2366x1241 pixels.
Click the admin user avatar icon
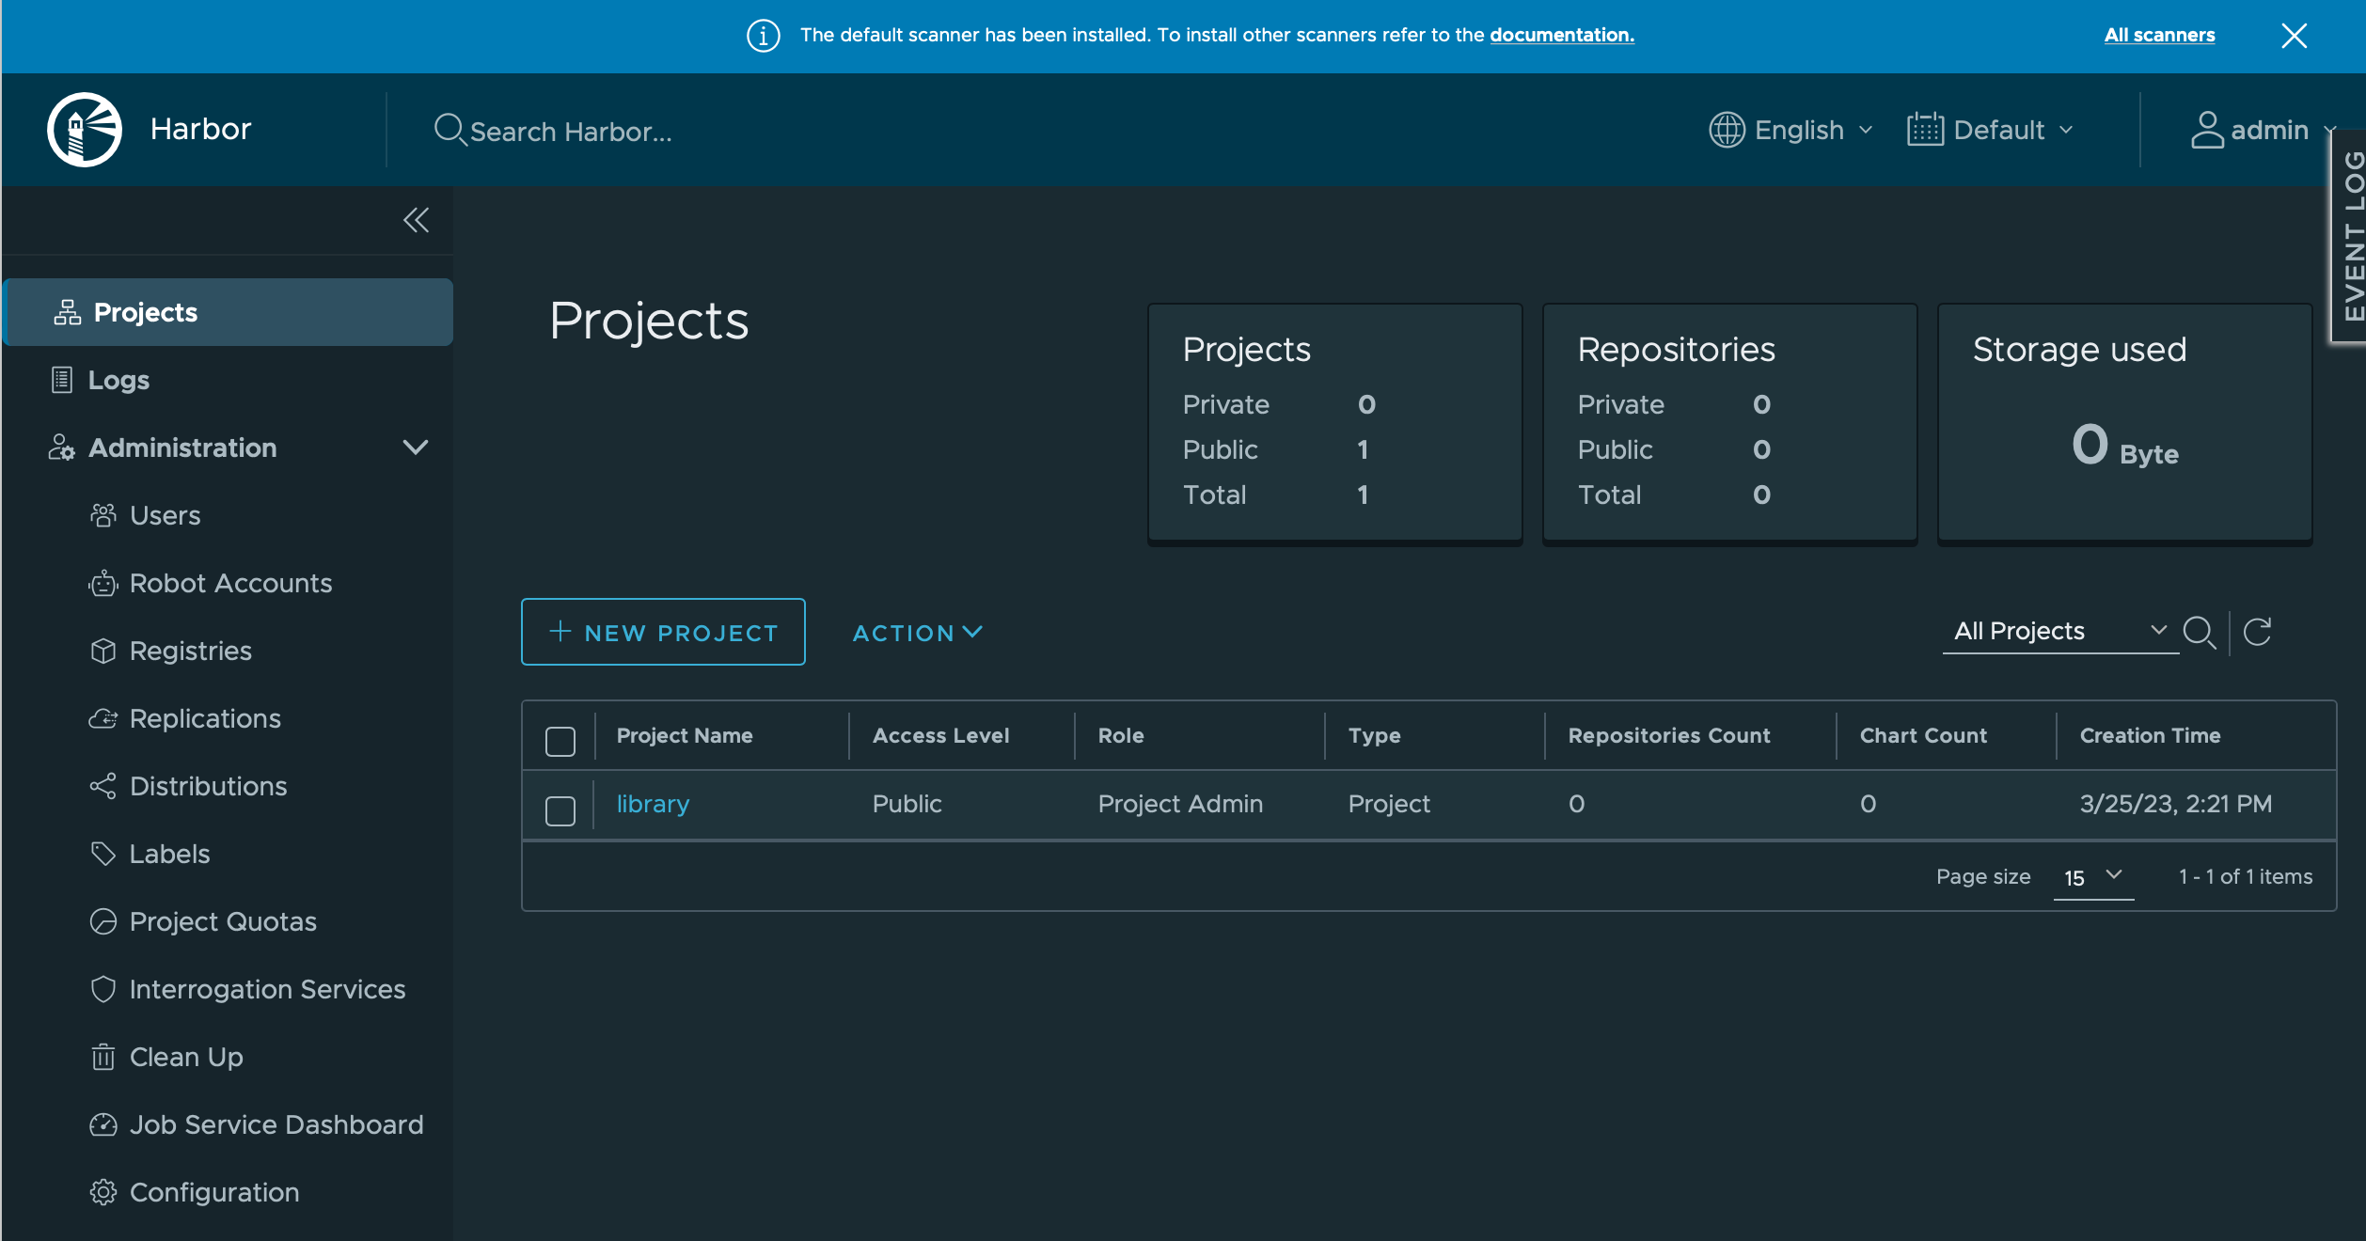[x=2207, y=130]
